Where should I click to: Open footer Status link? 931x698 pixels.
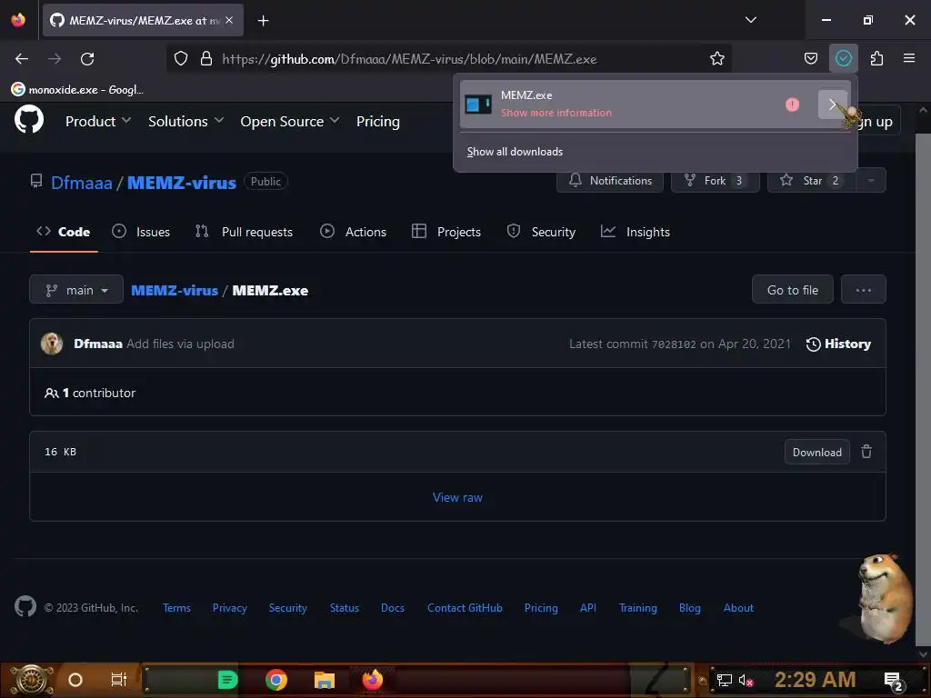345,608
